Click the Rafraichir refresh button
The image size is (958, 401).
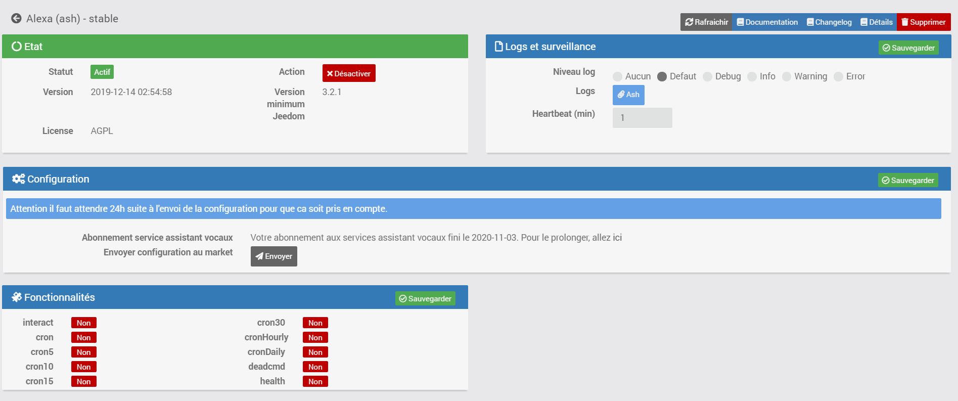click(x=706, y=22)
